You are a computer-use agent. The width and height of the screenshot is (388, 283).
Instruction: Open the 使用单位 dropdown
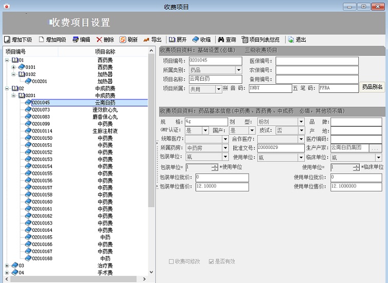click(301, 158)
